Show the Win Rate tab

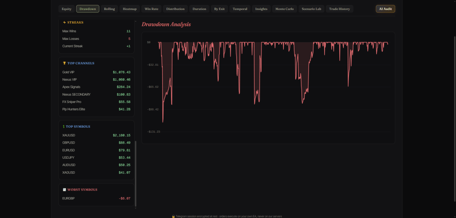pos(151,9)
